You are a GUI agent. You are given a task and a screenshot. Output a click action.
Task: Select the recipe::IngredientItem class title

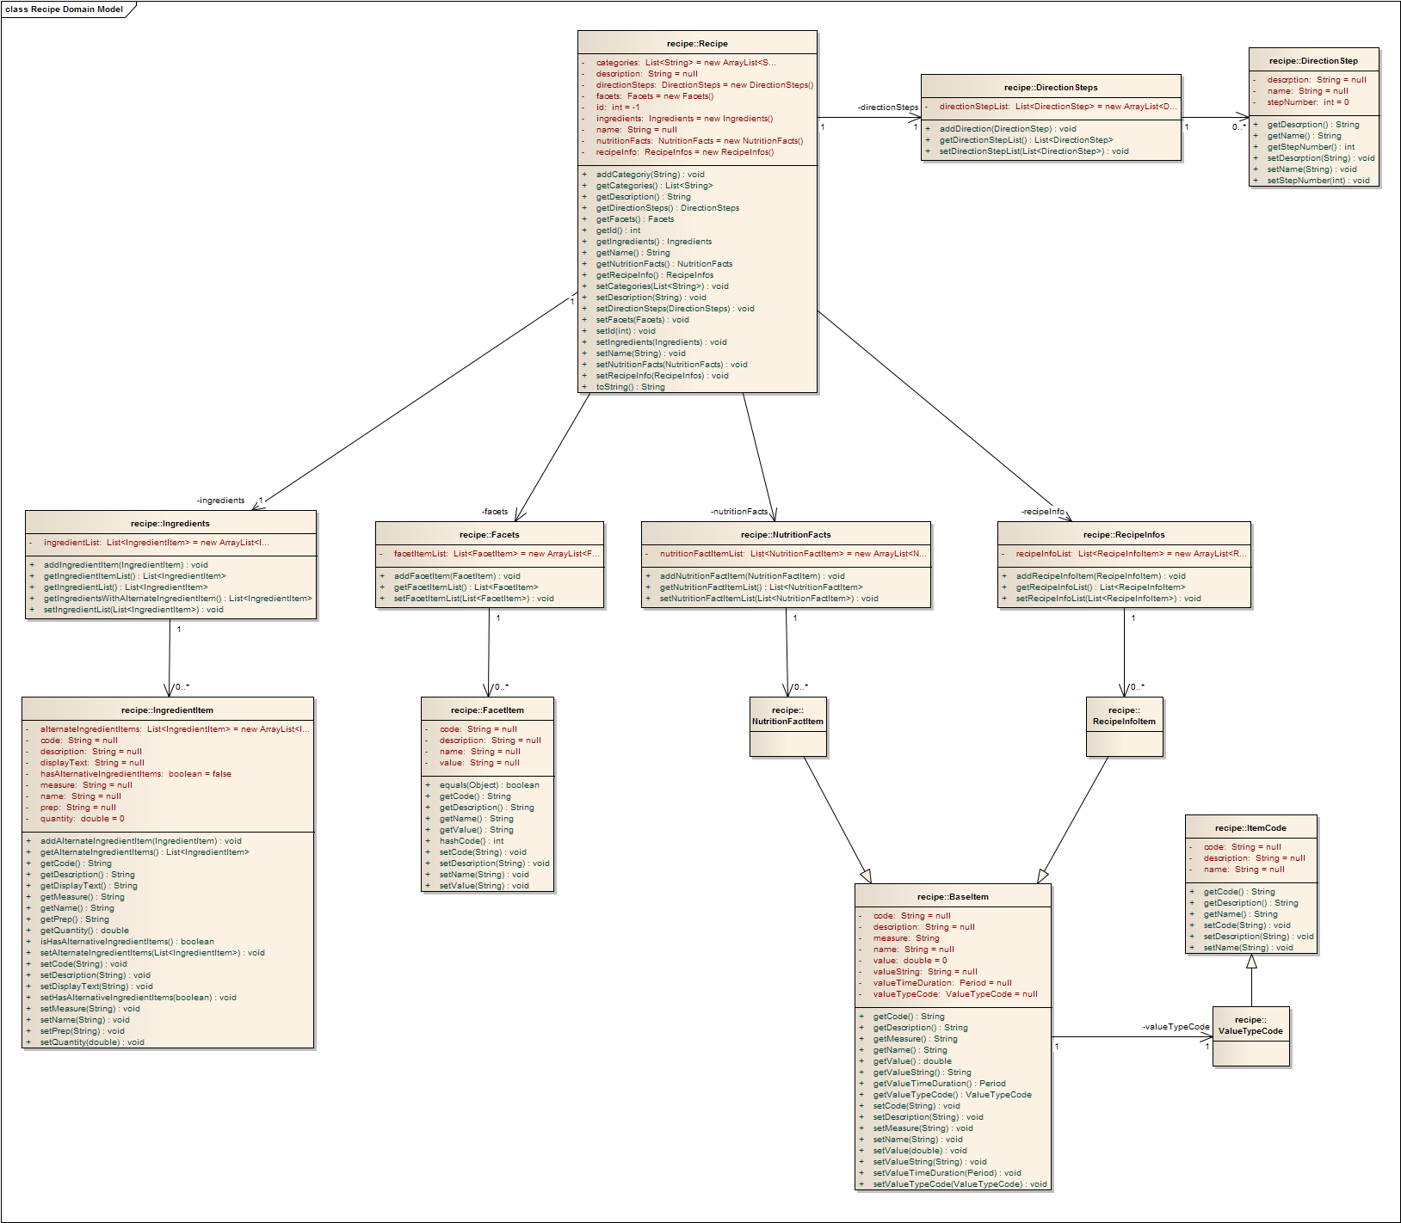(x=167, y=710)
